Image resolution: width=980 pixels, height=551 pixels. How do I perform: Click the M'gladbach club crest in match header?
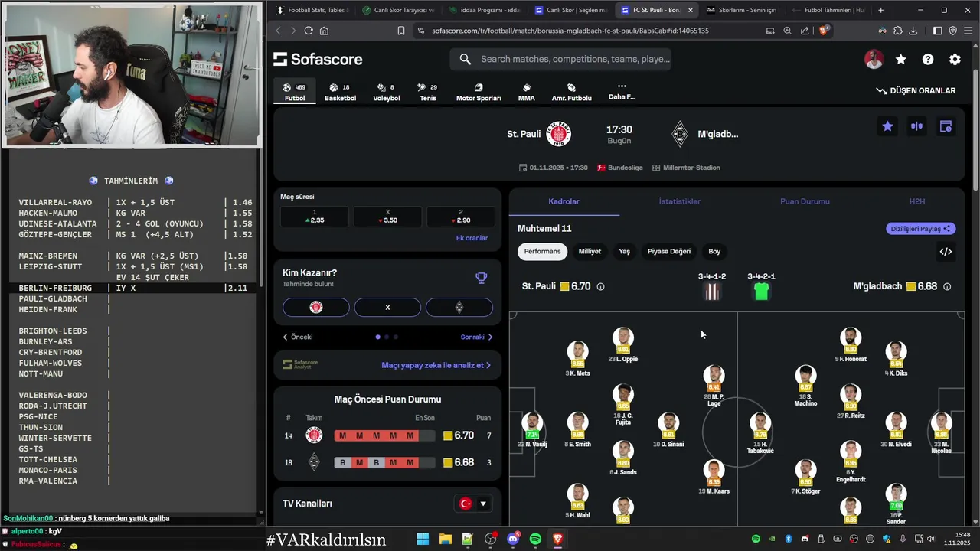pos(680,134)
